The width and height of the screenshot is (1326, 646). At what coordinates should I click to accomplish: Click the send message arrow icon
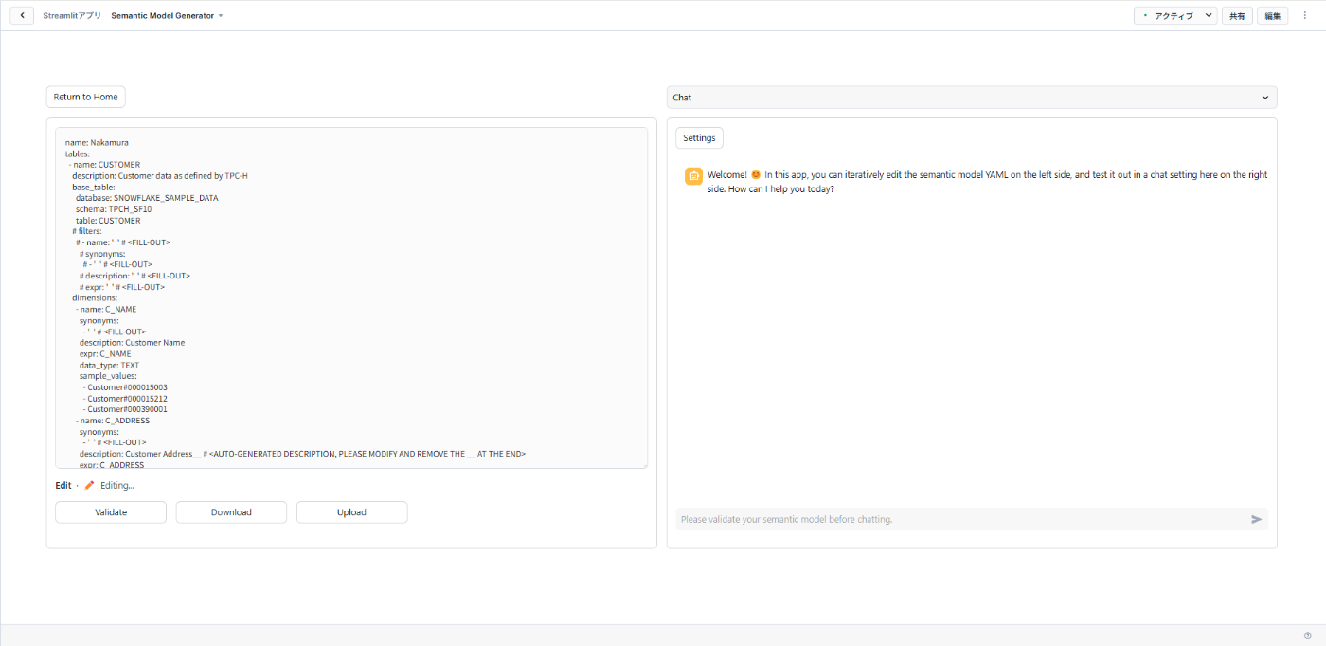click(x=1256, y=519)
